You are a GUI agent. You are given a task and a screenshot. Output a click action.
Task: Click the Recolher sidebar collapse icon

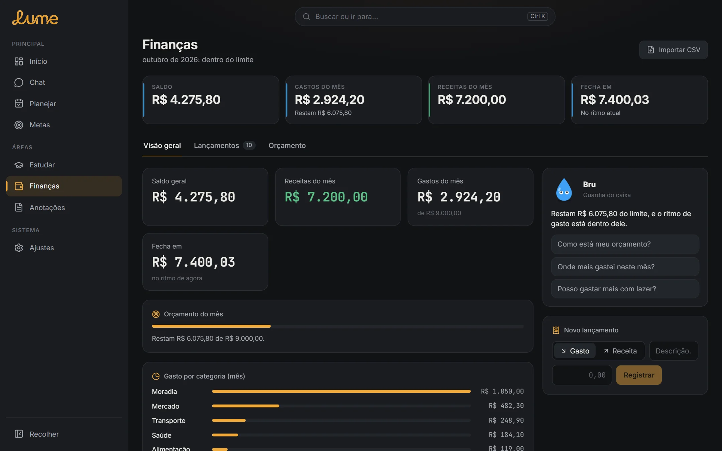click(19, 434)
